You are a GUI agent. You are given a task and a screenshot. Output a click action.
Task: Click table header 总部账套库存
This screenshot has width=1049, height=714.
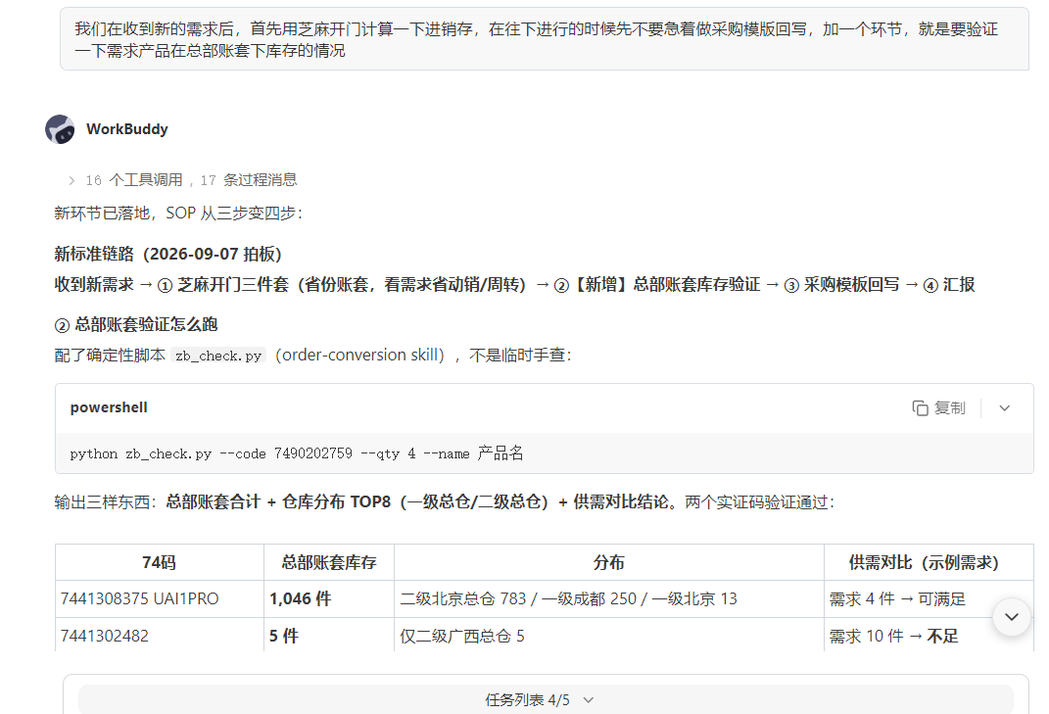[329, 563]
